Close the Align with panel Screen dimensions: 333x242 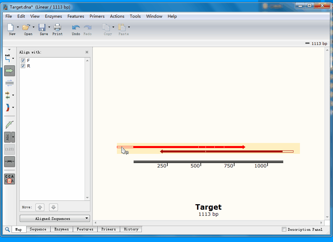(x=87, y=52)
